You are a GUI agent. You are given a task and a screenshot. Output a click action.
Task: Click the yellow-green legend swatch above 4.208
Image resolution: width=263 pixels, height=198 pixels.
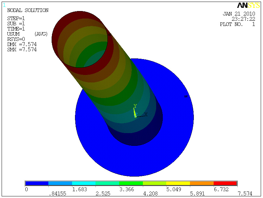(155, 183)
